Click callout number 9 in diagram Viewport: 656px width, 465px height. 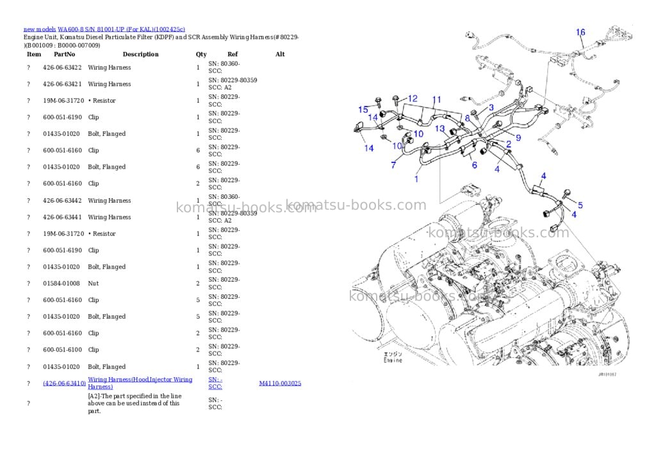518,139
